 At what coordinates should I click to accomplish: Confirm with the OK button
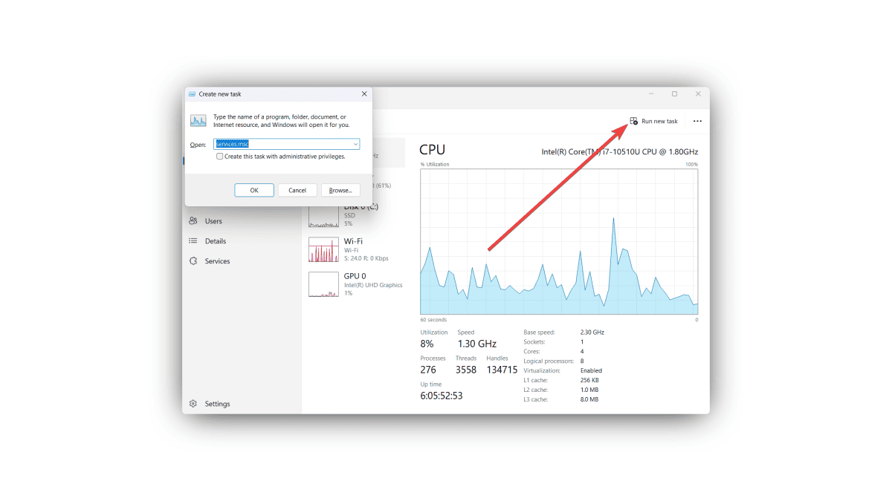click(x=254, y=190)
